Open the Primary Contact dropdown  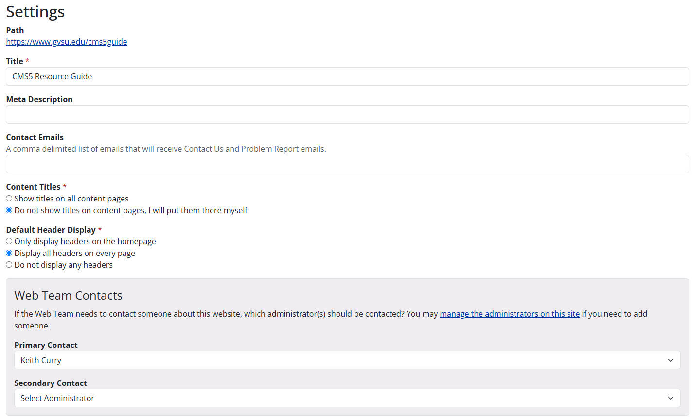[x=347, y=360]
